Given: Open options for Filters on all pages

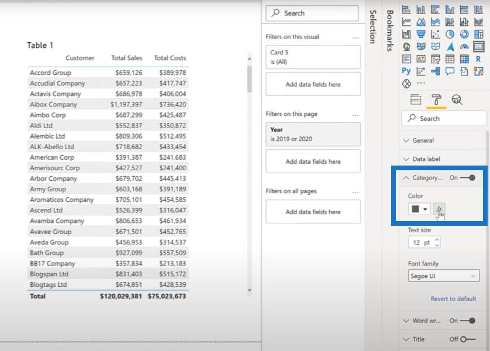Looking at the screenshot, I should pyautogui.click(x=356, y=192).
